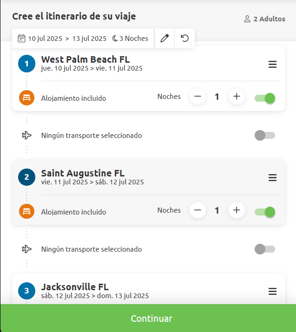This screenshot has height=332, width=296.
Task: Click the airplane icon below West Palm Beach
Action: pos(27,135)
